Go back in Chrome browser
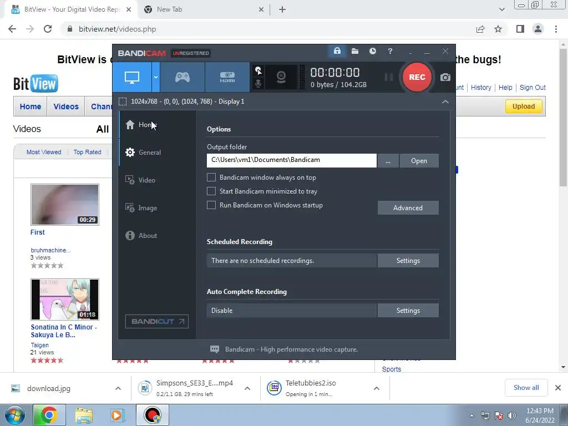 tap(12, 29)
